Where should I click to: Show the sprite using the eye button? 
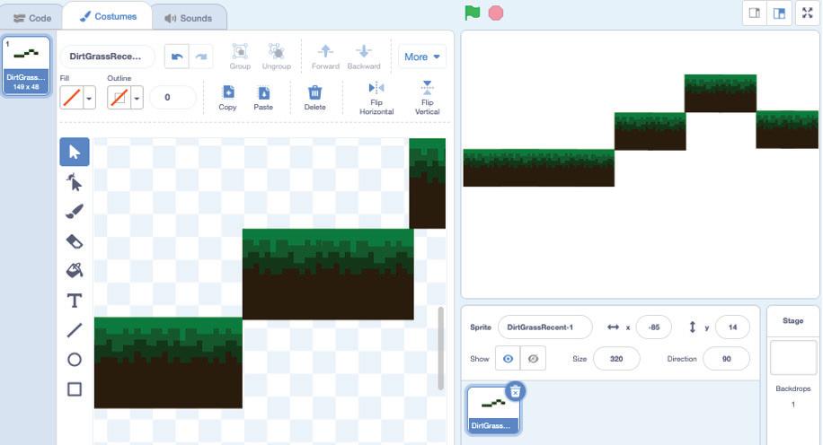coord(508,359)
